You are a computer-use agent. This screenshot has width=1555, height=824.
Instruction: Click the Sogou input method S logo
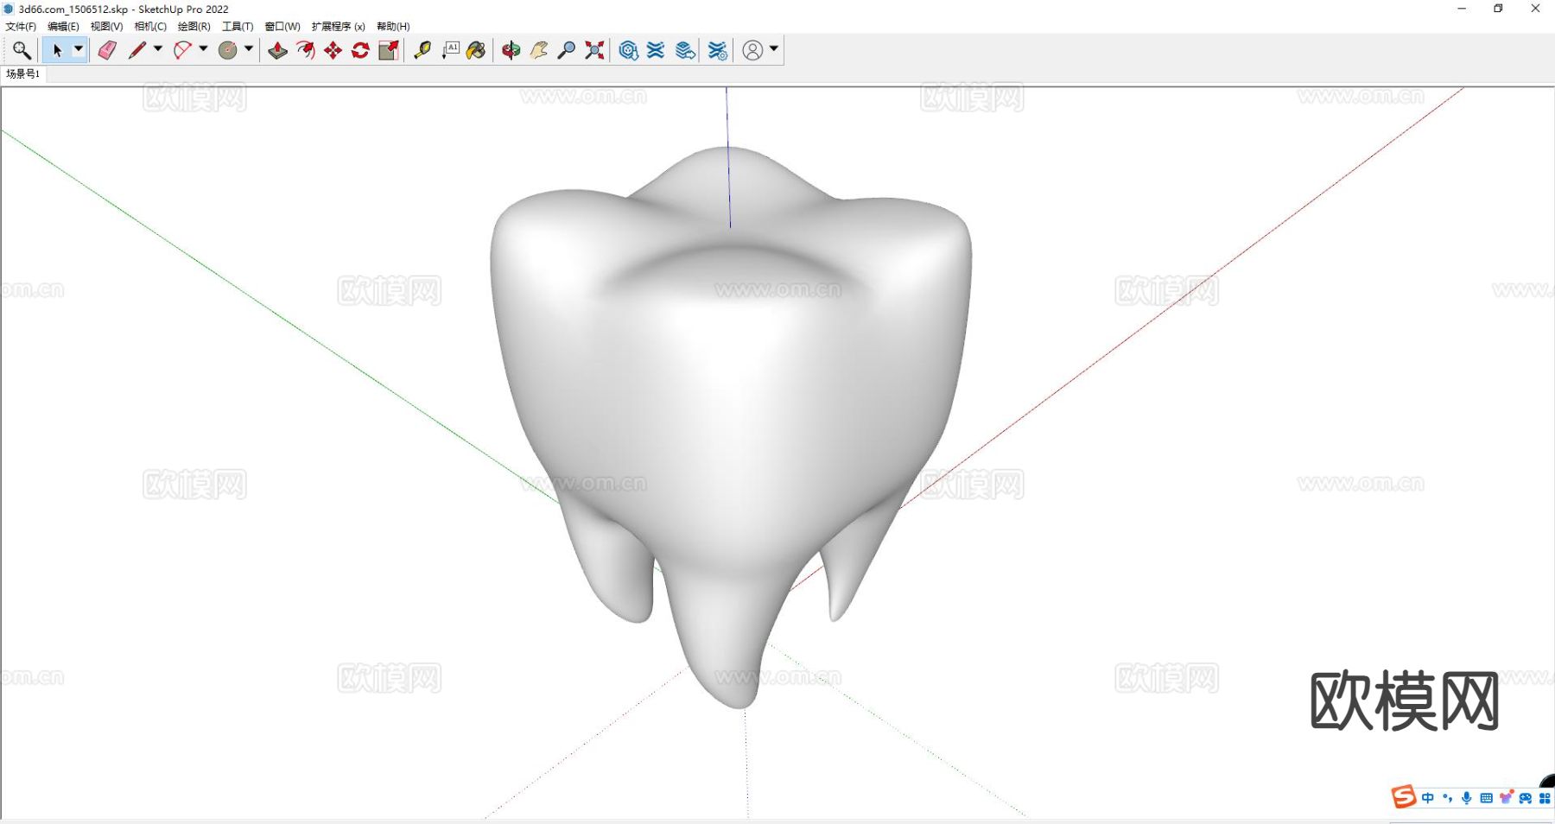1403,797
